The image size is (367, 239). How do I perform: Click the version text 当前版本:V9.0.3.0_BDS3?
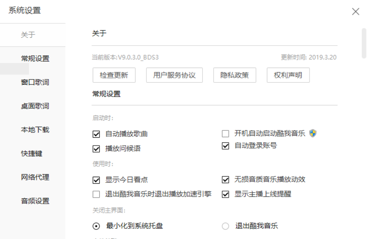coord(125,57)
